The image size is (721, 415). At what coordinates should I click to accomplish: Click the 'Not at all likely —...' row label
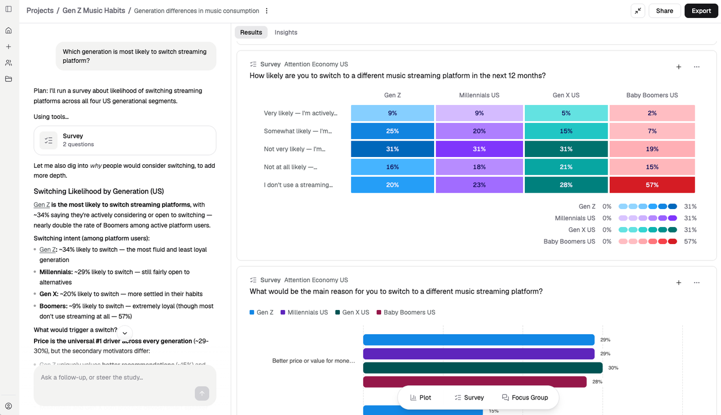click(x=290, y=167)
